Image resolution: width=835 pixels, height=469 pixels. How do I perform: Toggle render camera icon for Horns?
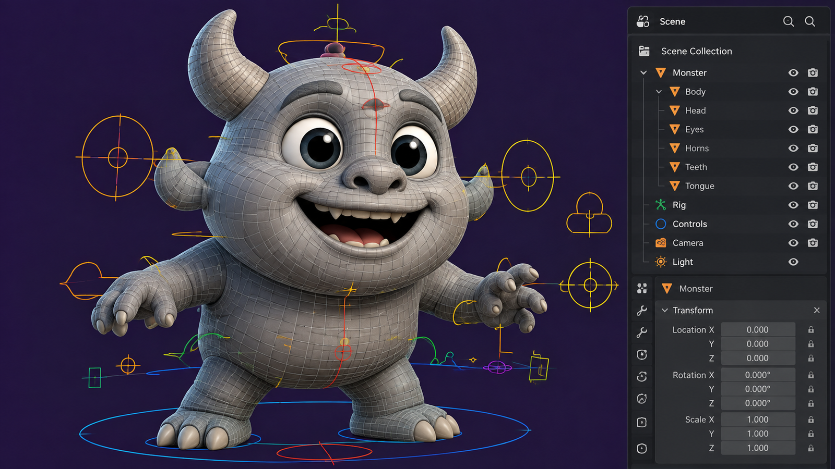coord(813,148)
